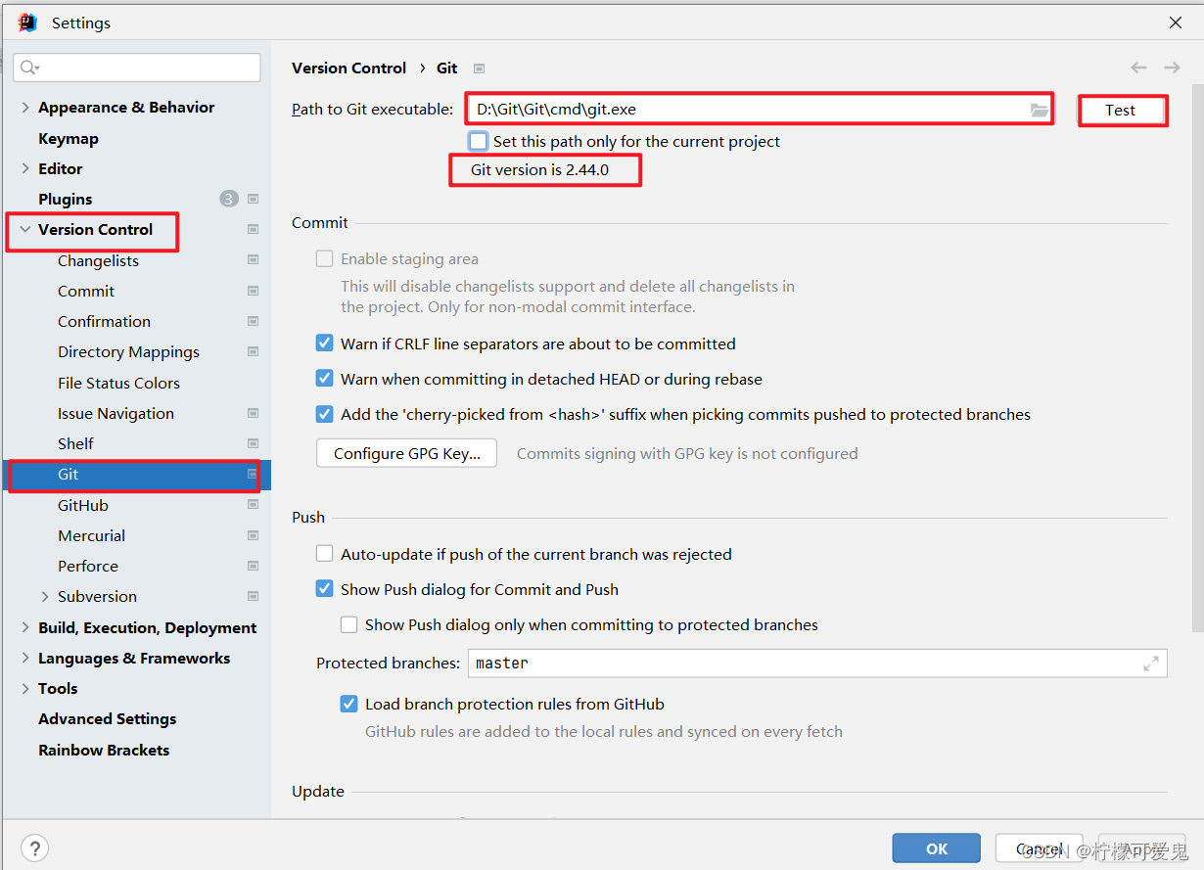Image resolution: width=1204 pixels, height=870 pixels.
Task: Click the project icon next to Confirmation
Action: click(x=253, y=321)
